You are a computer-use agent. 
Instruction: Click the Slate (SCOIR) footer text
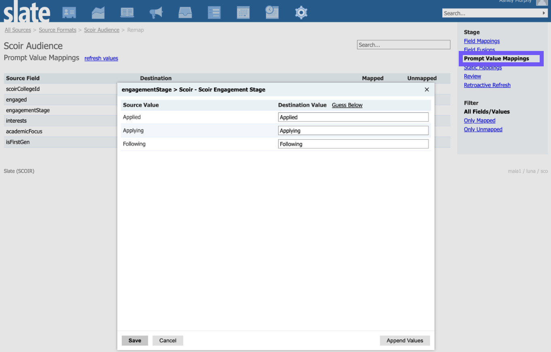pyautogui.click(x=19, y=171)
